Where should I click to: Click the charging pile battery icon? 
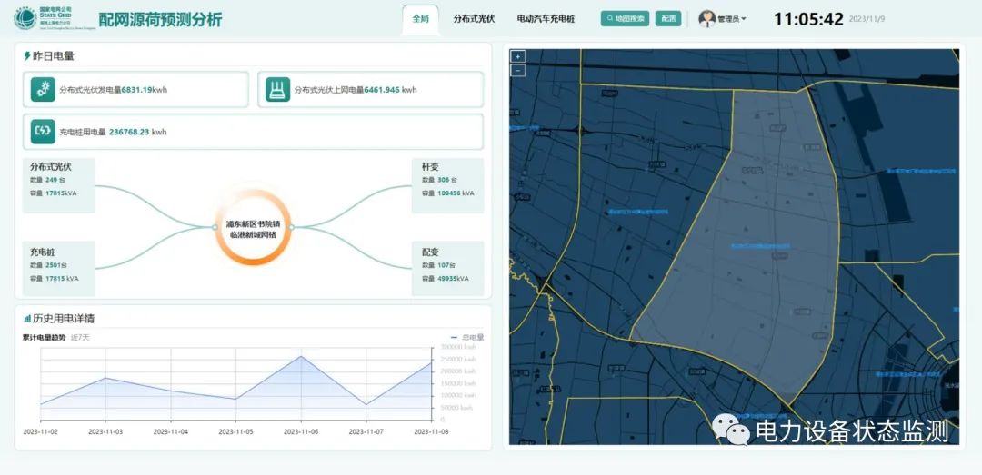42,132
